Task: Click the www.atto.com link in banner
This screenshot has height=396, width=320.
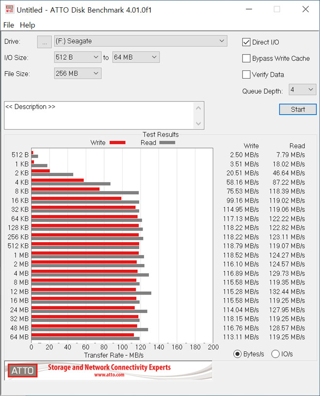Action: click(109, 375)
